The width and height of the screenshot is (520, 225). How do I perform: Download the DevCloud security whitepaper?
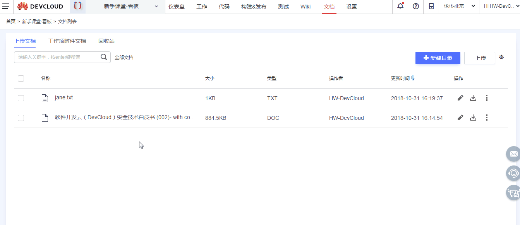(473, 118)
